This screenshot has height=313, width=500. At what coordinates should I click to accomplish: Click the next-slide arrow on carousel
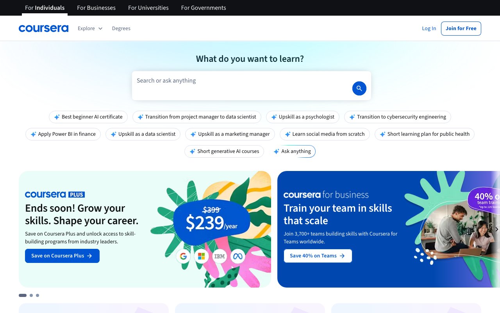pyautogui.click(x=496, y=229)
